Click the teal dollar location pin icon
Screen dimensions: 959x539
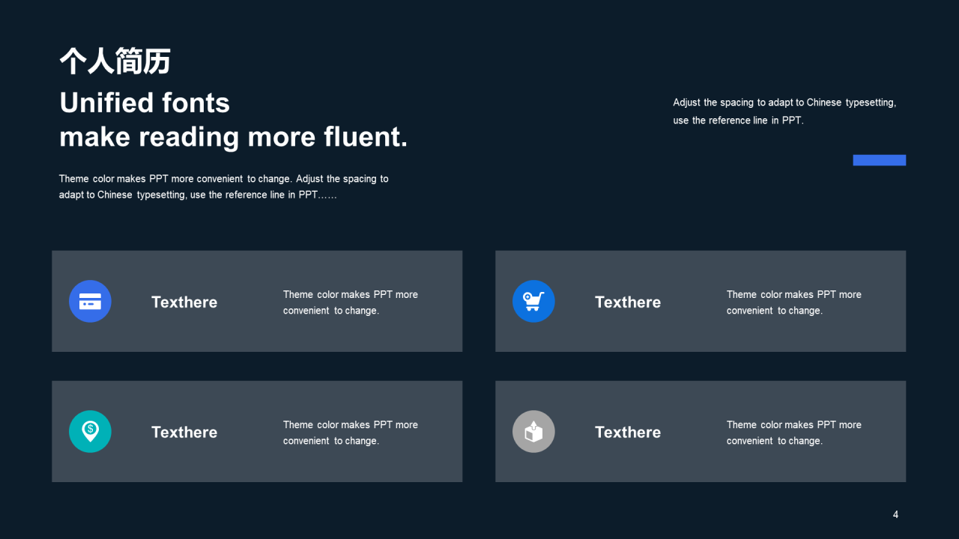point(90,431)
